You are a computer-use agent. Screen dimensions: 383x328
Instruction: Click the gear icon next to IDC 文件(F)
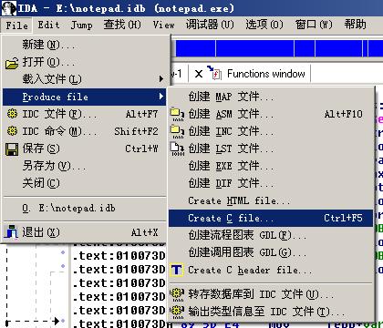pyautogui.click(x=12, y=114)
